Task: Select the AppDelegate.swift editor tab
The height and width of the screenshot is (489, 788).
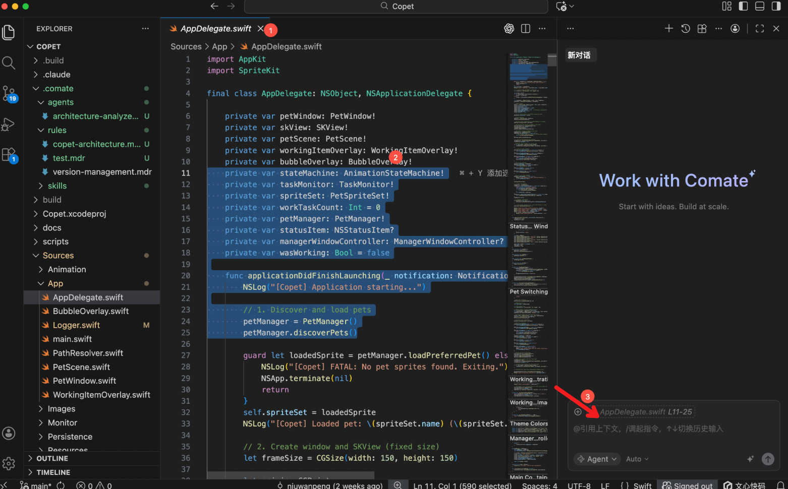Action: [215, 29]
